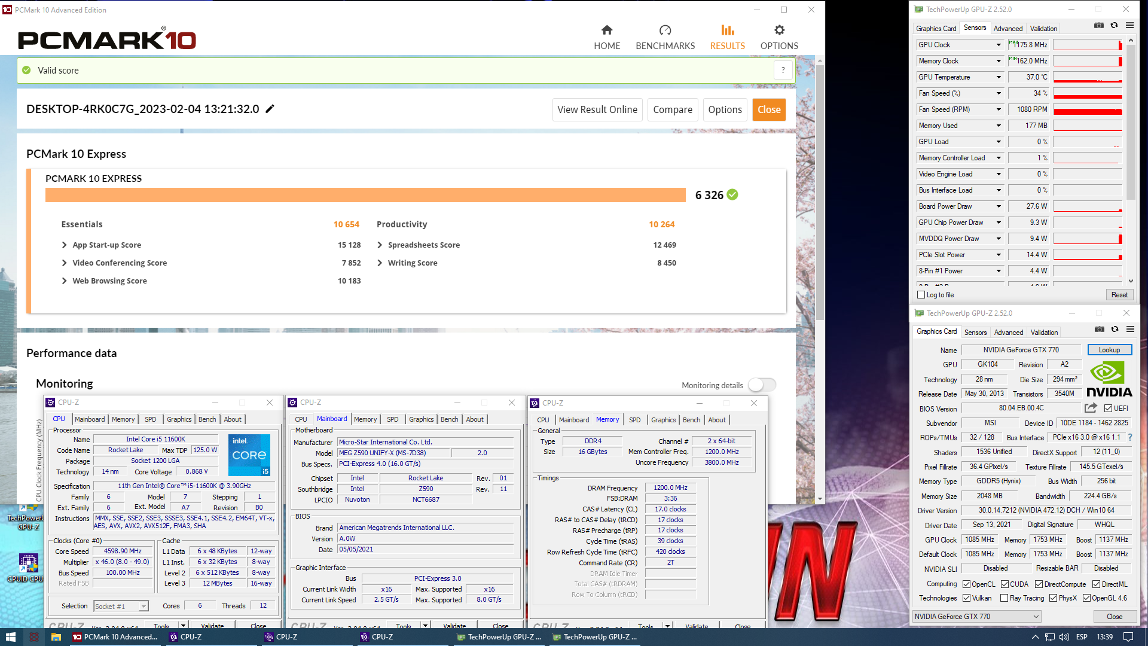Open the Benchmarks gauge icon
This screenshot has height=646, width=1148.
click(665, 30)
